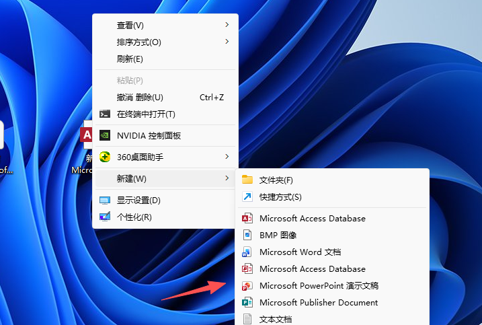Create a new Microsoft Word 文档
Viewport: 482px width, 325px height.
(x=332, y=252)
